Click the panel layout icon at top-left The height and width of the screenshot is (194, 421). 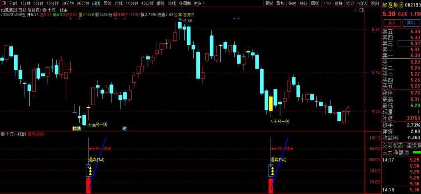4,3
